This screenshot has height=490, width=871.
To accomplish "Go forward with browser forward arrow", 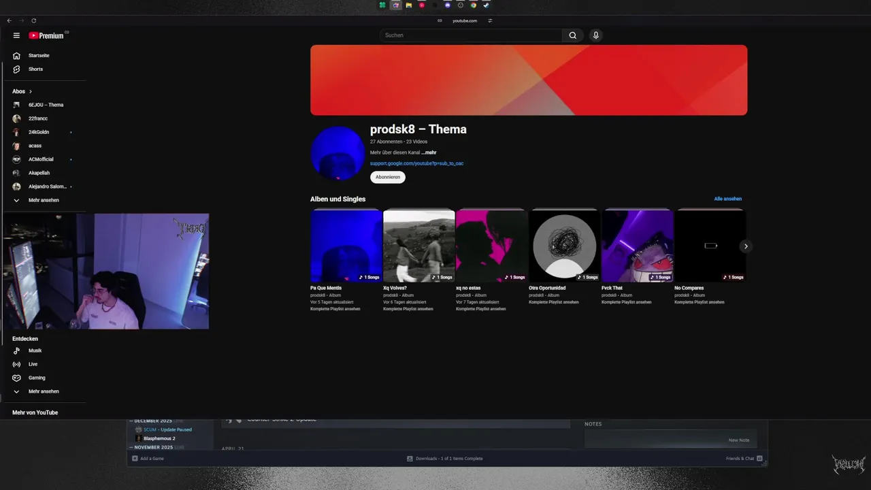I will pyautogui.click(x=21, y=20).
